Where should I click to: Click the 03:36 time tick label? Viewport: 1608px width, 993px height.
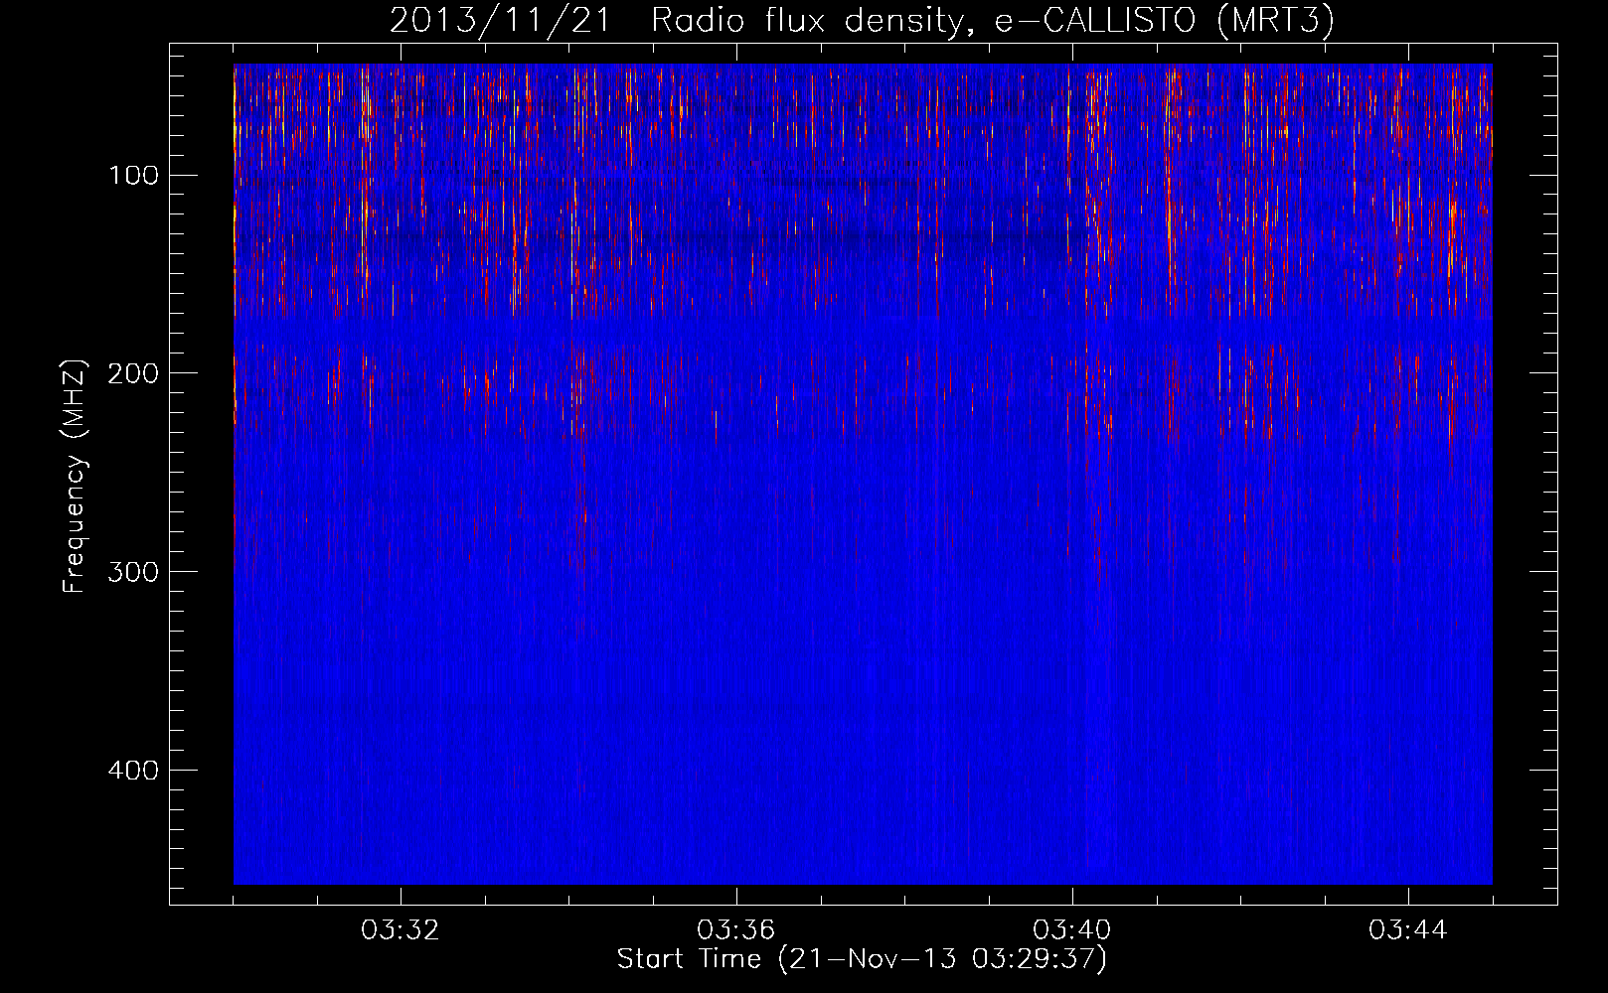(736, 930)
